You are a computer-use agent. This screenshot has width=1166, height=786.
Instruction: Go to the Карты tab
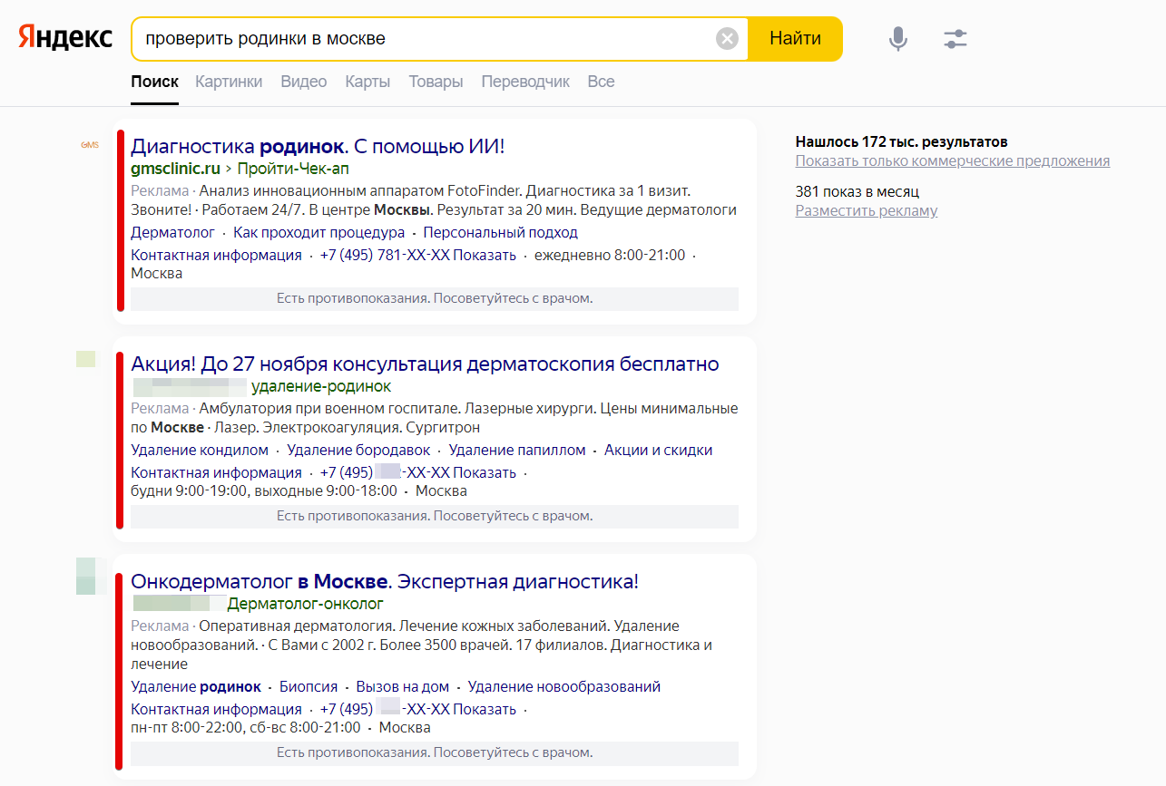[x=367, y=82]
